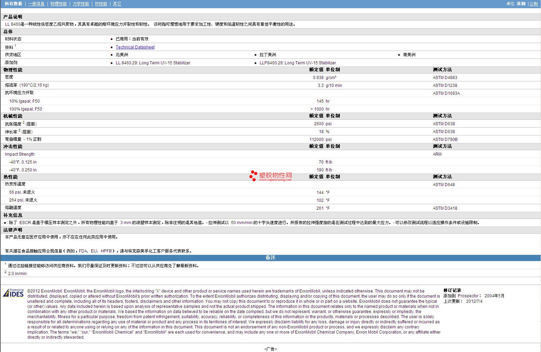Click the 10% Igepal, F50 row label
This screenshot has width=541, height=352.
click(24, 101)
